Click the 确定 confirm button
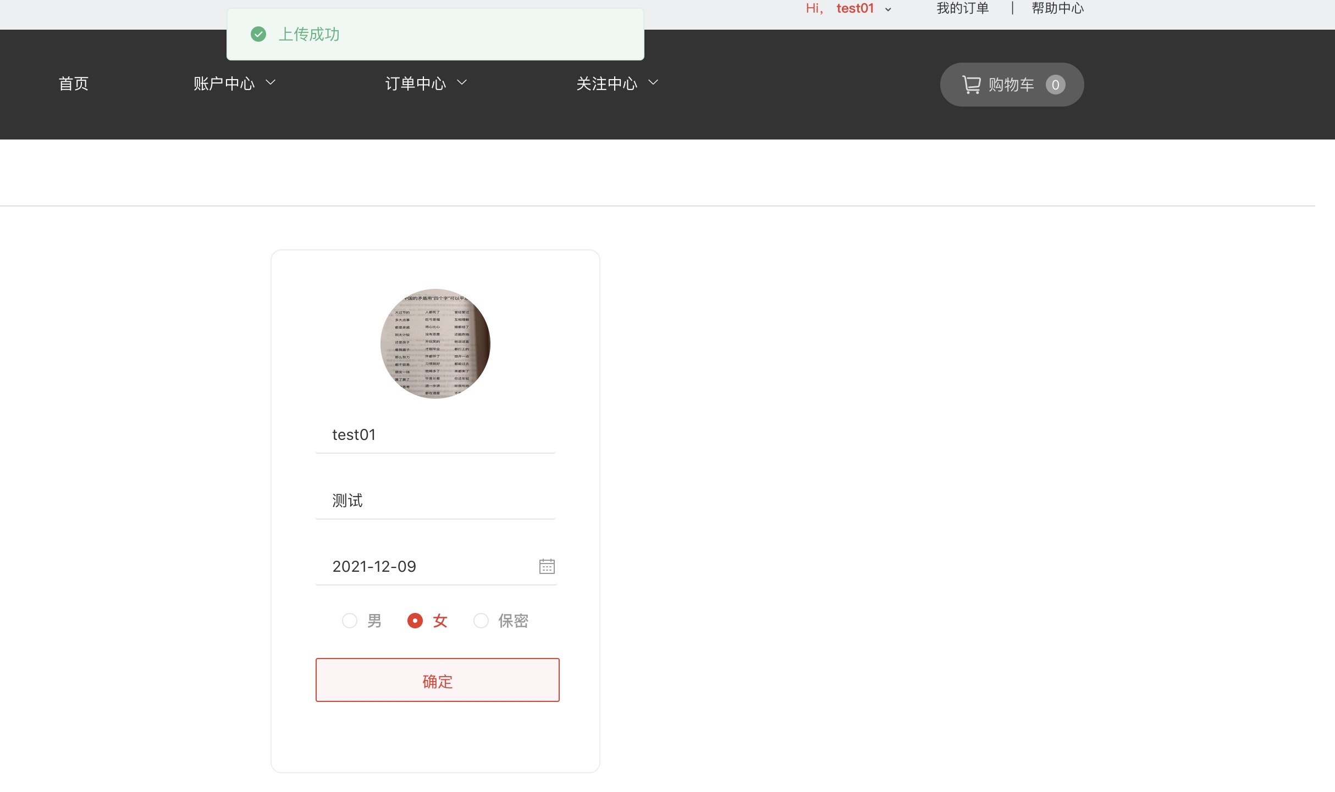The height and width of the screenshot is (792, 1335). tap(437, 680)
